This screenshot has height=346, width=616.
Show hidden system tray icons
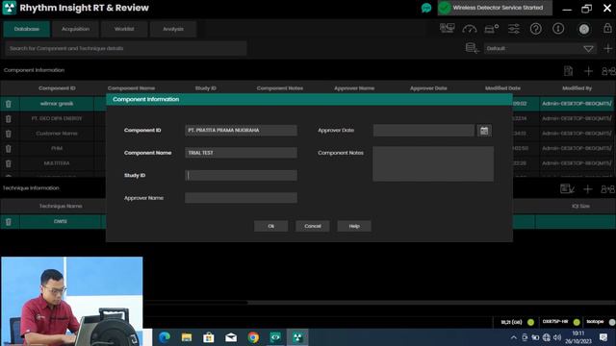[513, 337]
